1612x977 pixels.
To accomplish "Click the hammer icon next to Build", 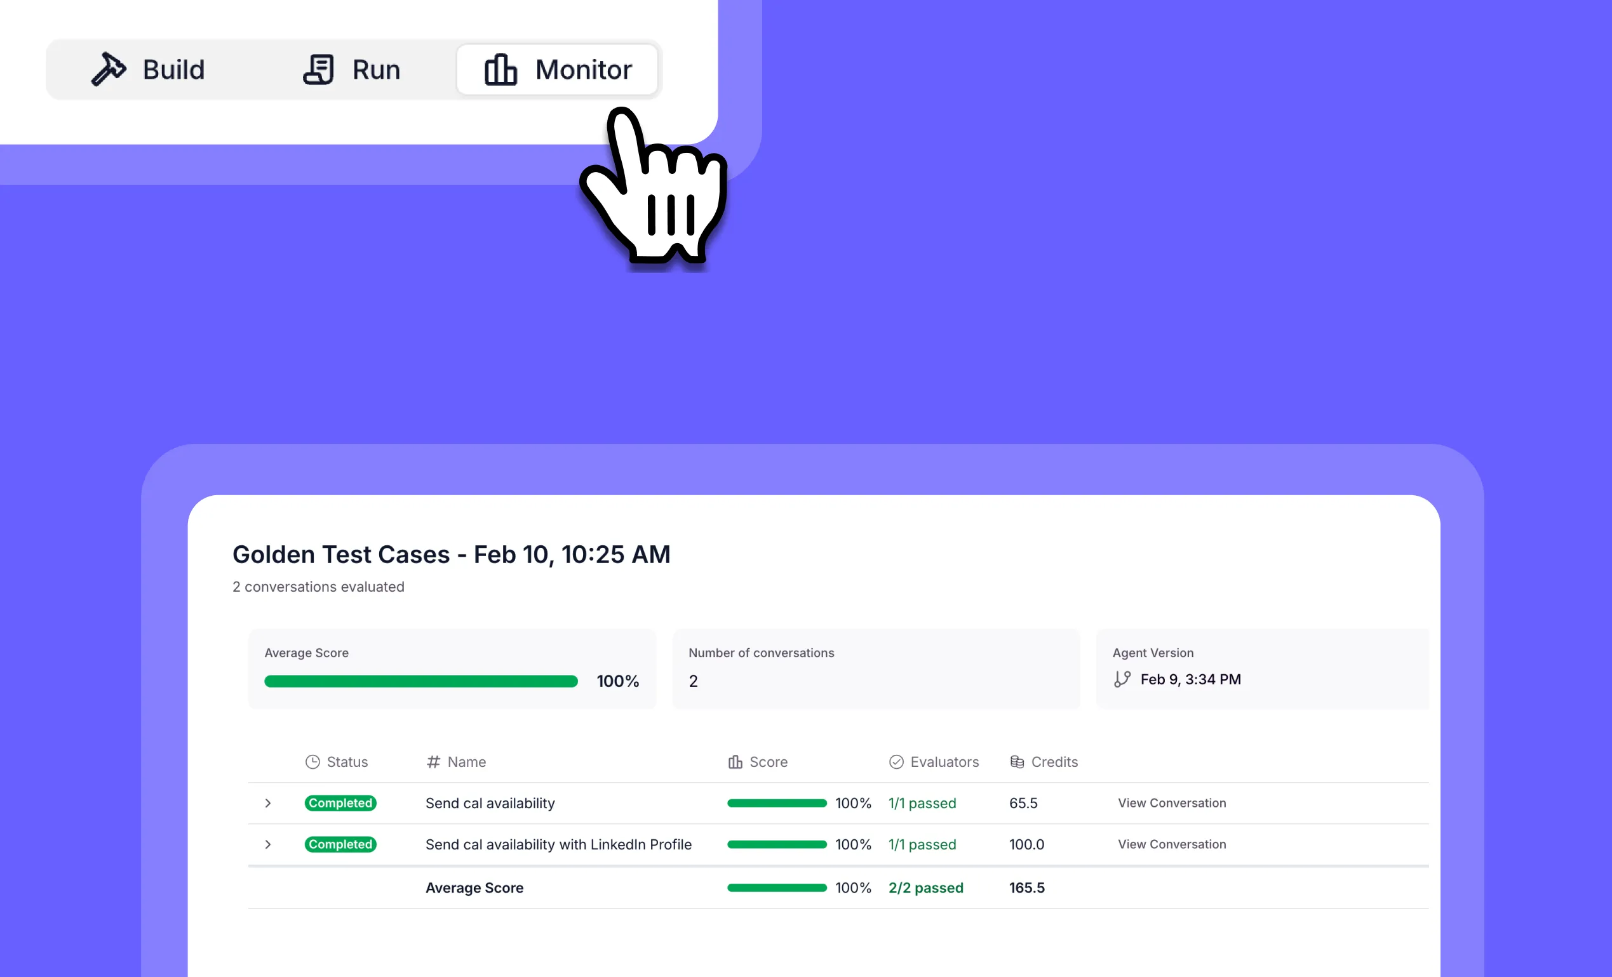I will (x=109, y=69).
